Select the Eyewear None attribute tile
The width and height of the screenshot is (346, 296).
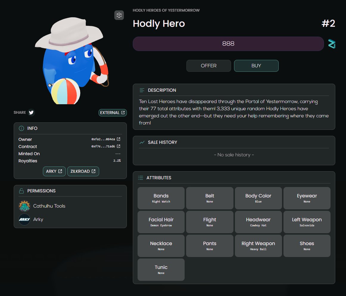tap(307, 198)
